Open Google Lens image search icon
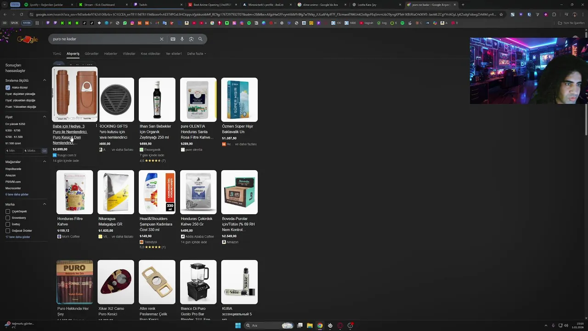The image size is (588, 331). (191, 39)
